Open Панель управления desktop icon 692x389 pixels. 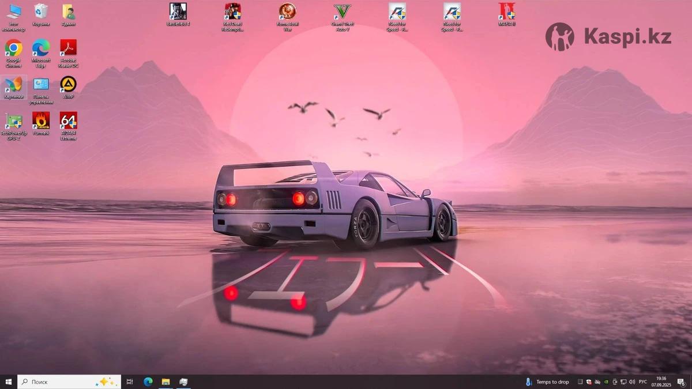(41, 85)
